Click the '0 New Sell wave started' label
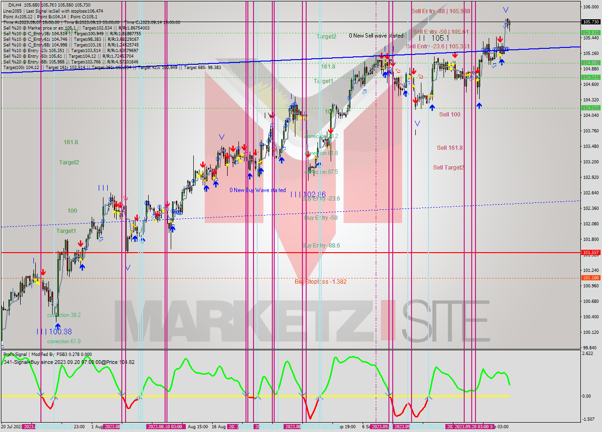602x432 pixels. click(376, 36)
